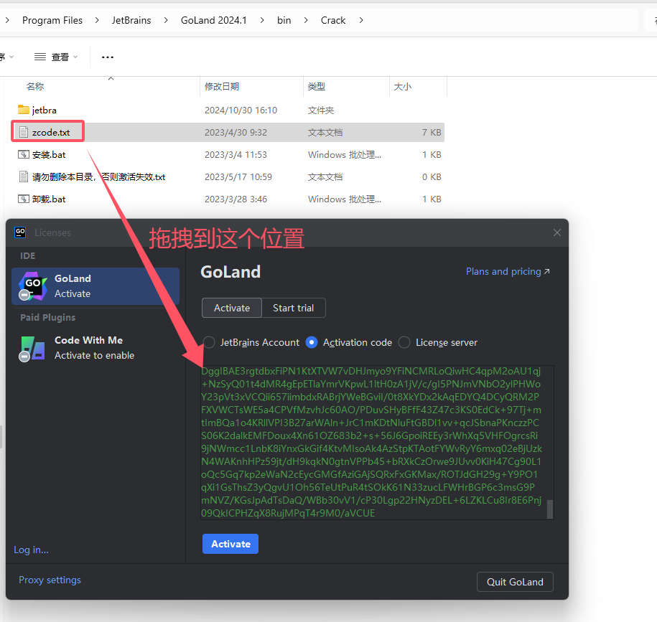Click the GO icon in Licenses title bar
This screenshot has width=657, height=622.
pos(20,232)
